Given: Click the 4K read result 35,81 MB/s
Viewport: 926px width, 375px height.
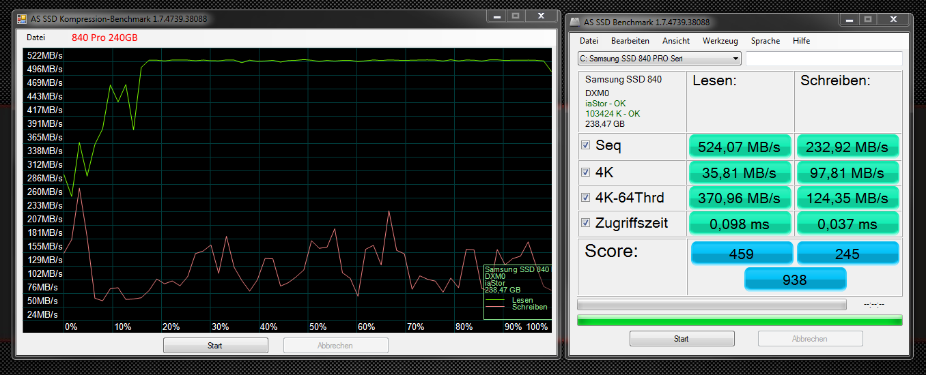Looking at the screenshot, I should (x=740, y=172).
